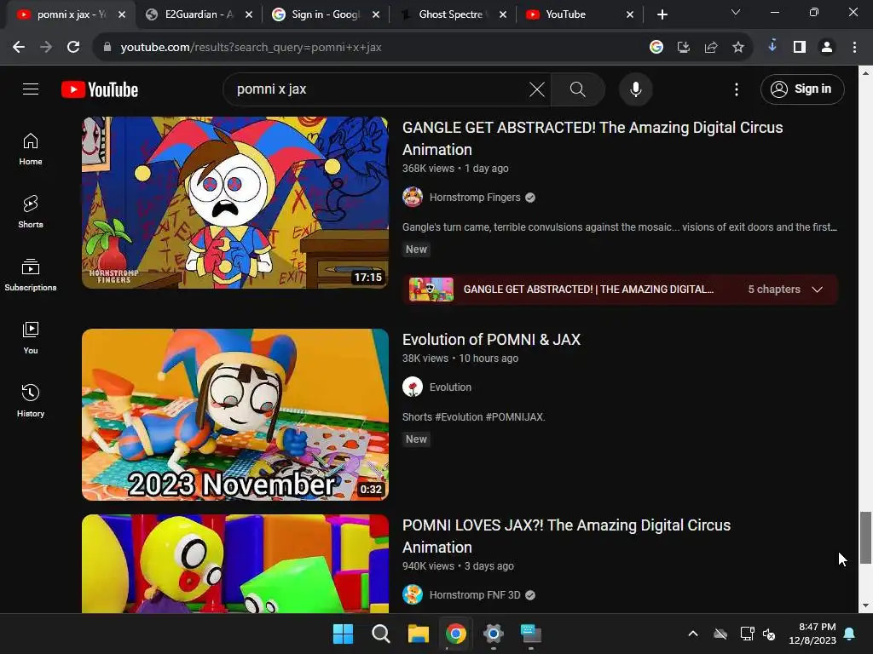Switch to the pomni x jax tab
873x654 pixels.
pos(69,14)
